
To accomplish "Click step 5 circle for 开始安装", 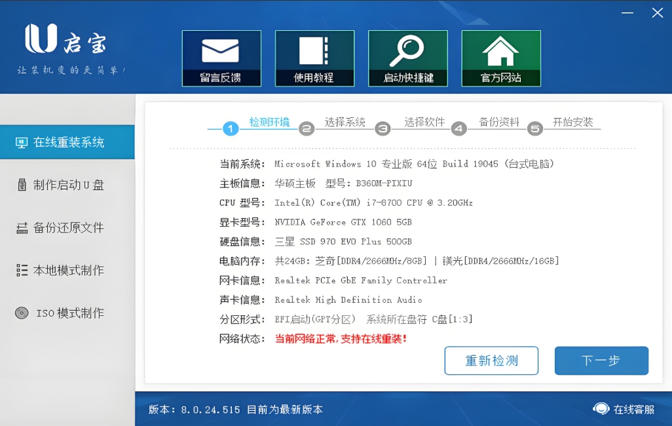I will [x=535, y=128].
